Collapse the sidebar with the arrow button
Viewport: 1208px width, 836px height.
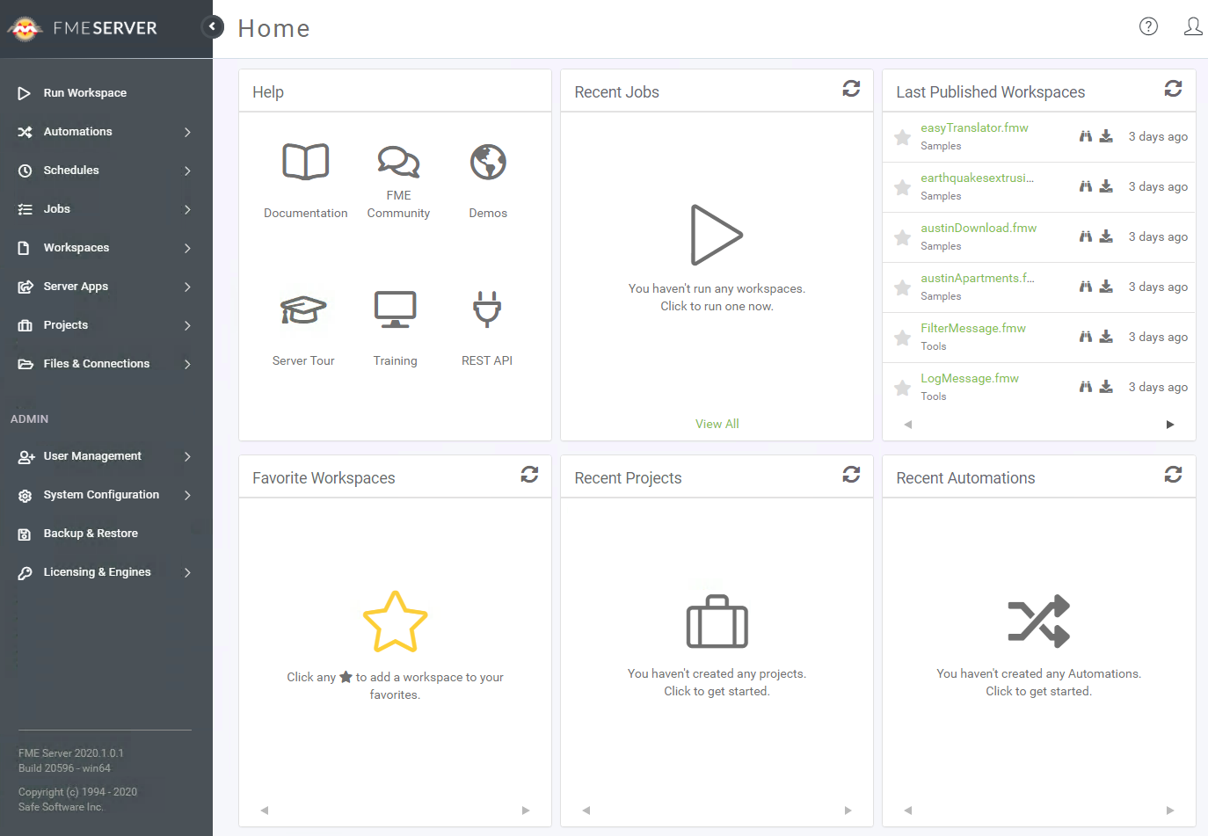tap(212, 27)
